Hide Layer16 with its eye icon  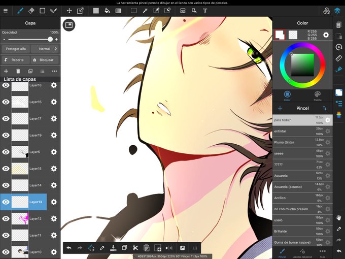click(x=6, y=102)
